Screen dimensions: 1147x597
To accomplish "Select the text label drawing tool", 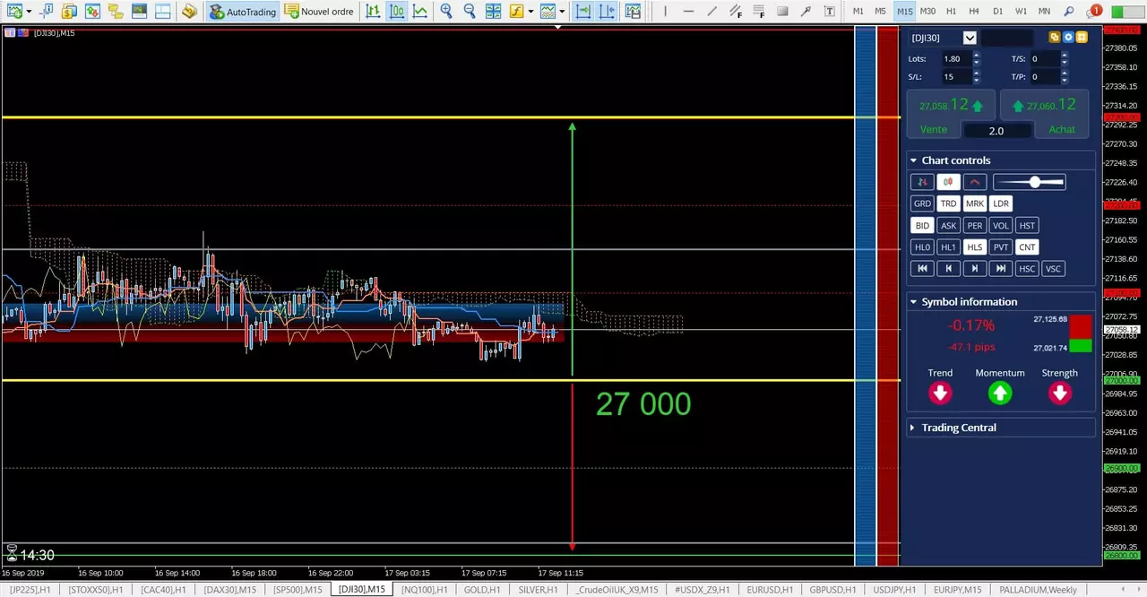I will click(829, 12).
